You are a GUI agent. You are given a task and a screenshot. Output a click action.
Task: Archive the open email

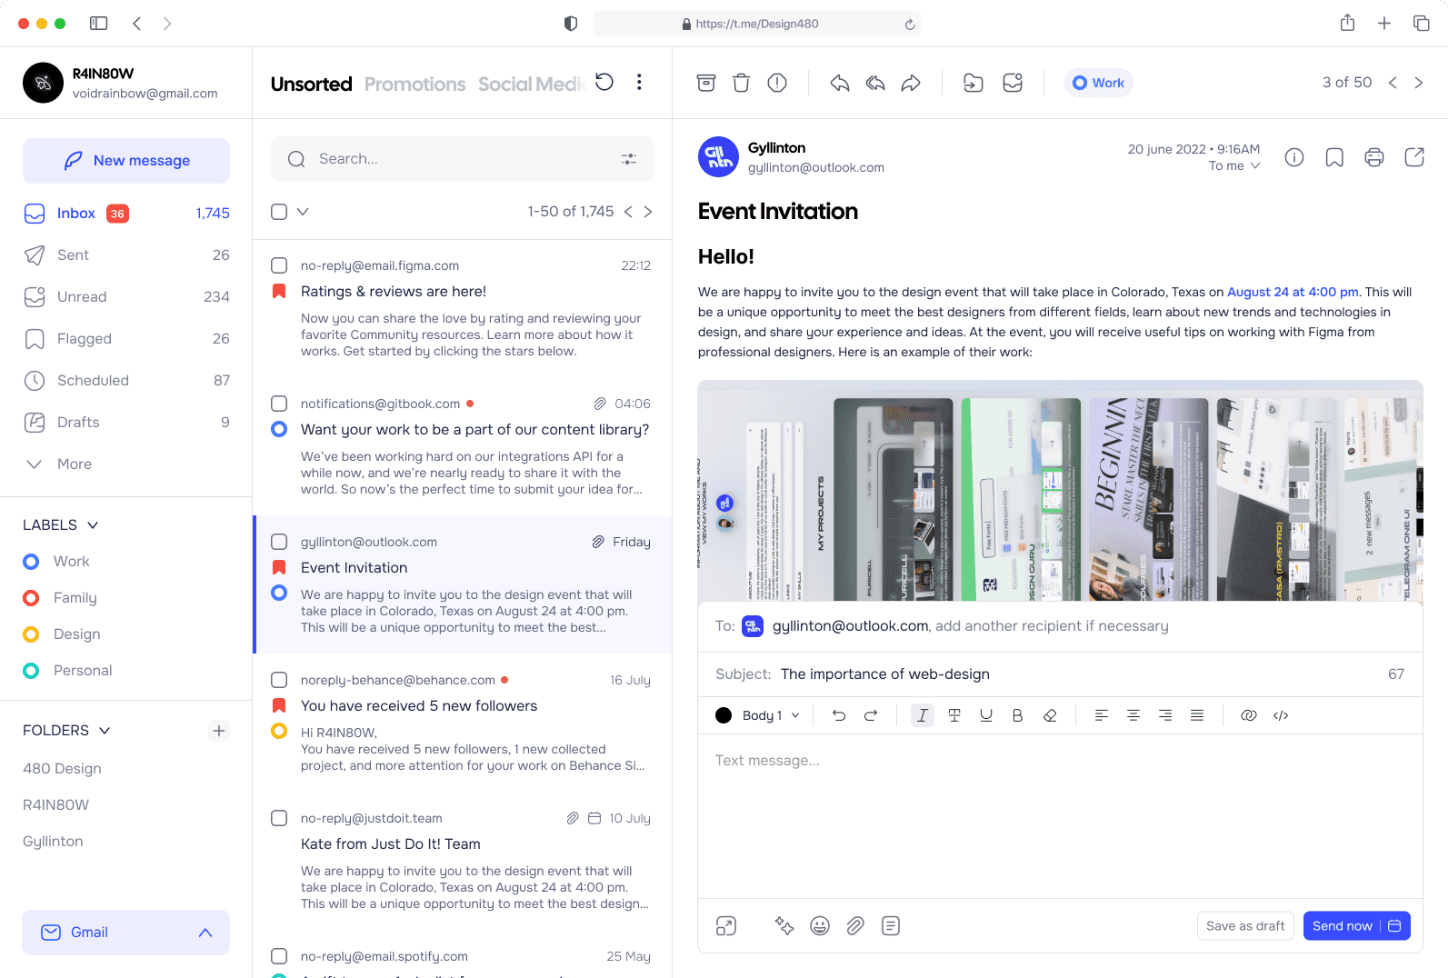click(x=706, y=83)
